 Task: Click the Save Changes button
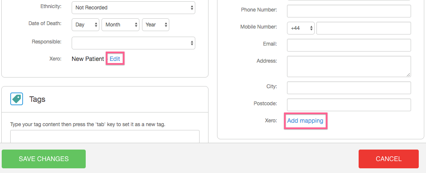pos(43,159)
